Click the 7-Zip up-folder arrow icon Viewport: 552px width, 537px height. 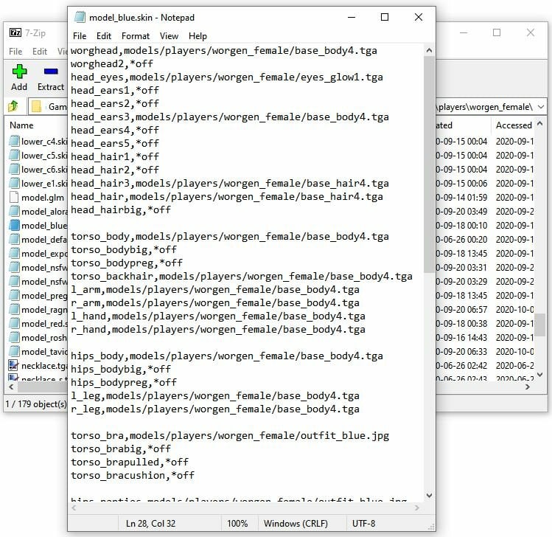[13, 106]
